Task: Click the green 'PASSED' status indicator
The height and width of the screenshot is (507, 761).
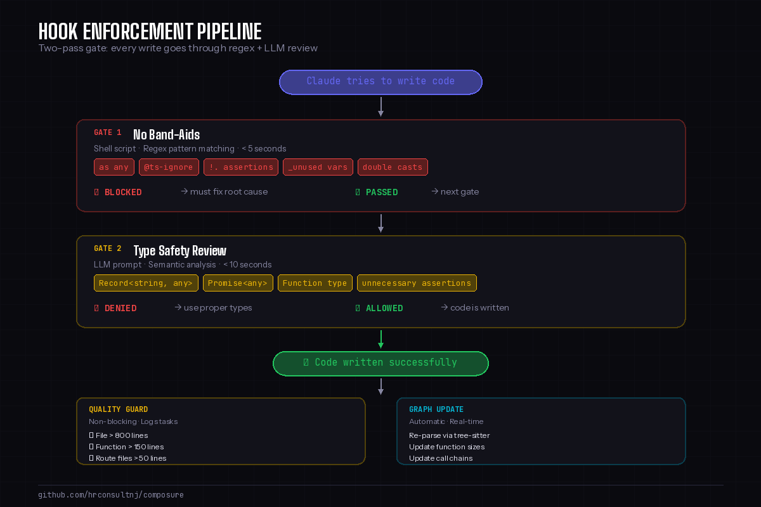Action: (378, 192)
